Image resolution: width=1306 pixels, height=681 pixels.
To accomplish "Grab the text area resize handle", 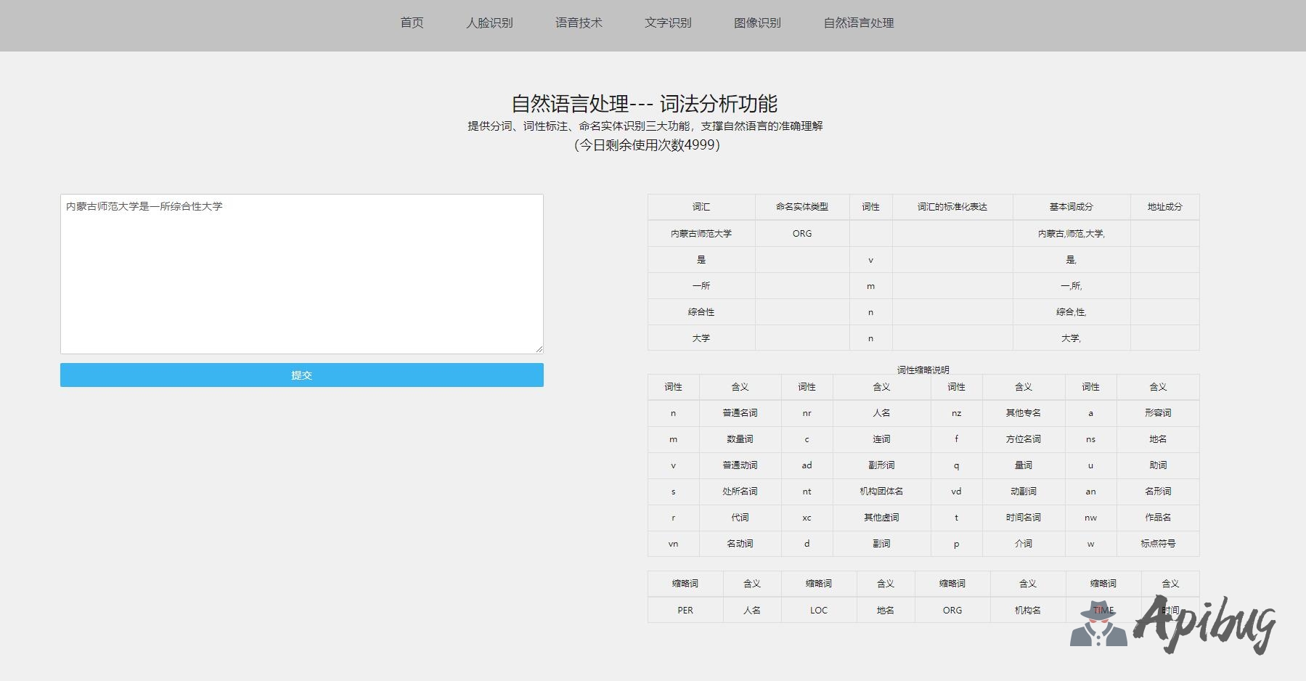I will (539, 349).
